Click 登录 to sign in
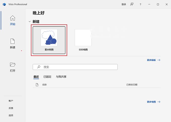The image size is (171, 122). tap(124, 4)
